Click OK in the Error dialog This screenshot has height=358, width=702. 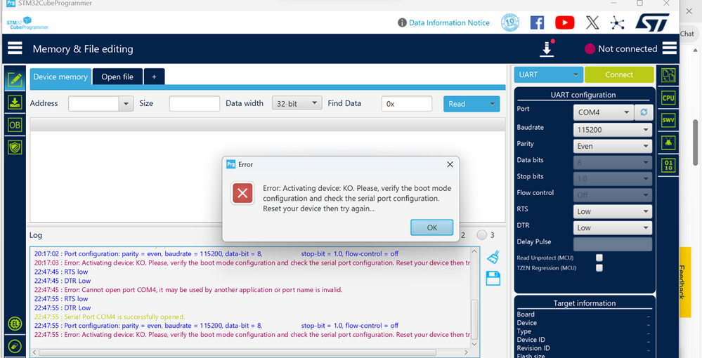click(432, 227)
